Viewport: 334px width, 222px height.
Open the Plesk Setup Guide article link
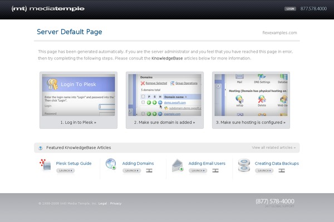tap(73, 163)
